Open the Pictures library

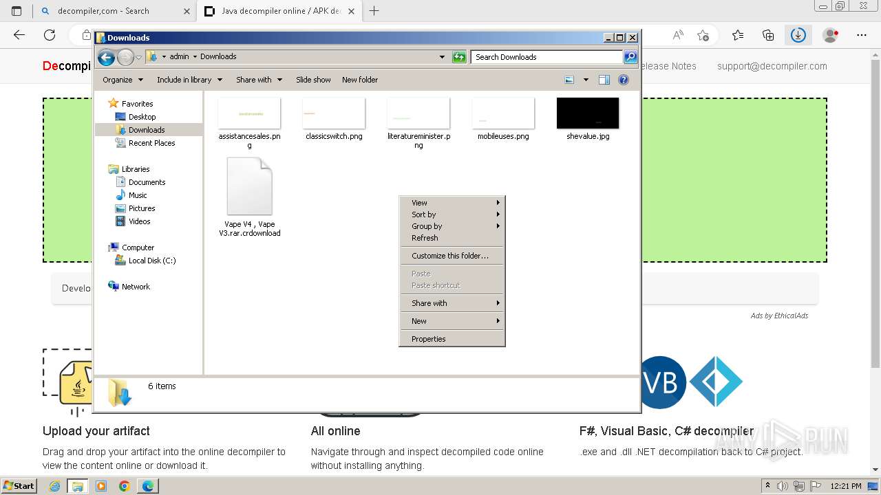click(142, 208)
